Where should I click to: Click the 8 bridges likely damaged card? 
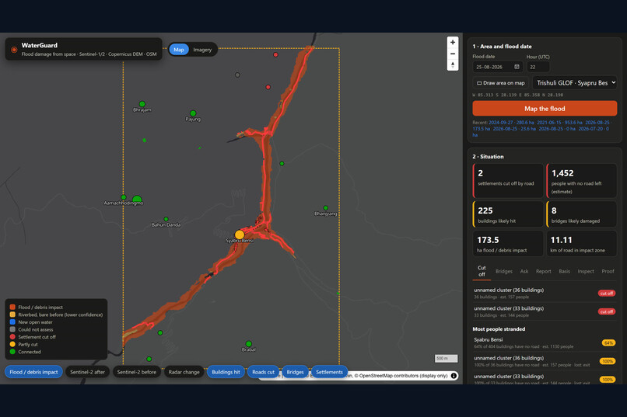(x=581, y=214)
